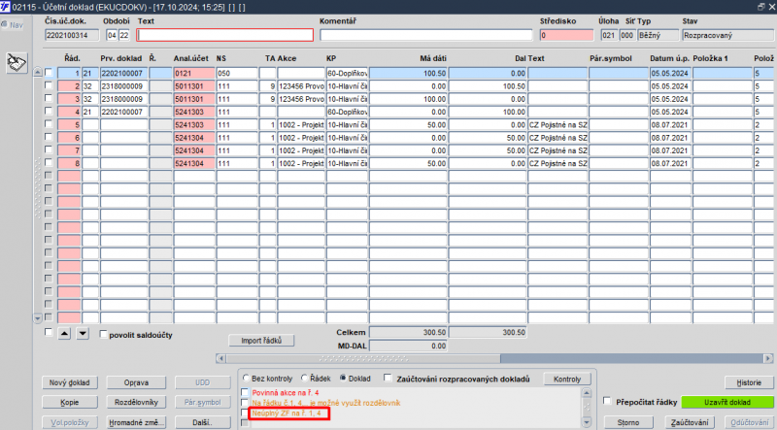Click the Kopie button
Image resolution: width=777 pixels, height=430 pixels.
(70, 402)
